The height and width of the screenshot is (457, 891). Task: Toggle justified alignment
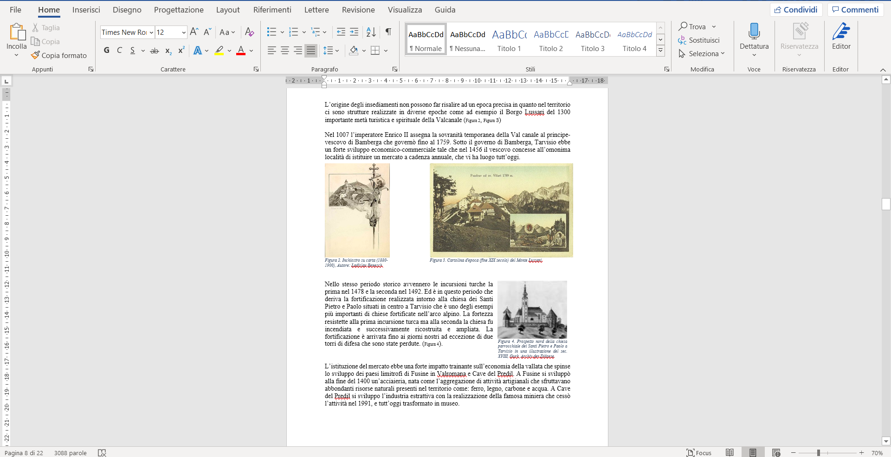click(x=311, y=51)
